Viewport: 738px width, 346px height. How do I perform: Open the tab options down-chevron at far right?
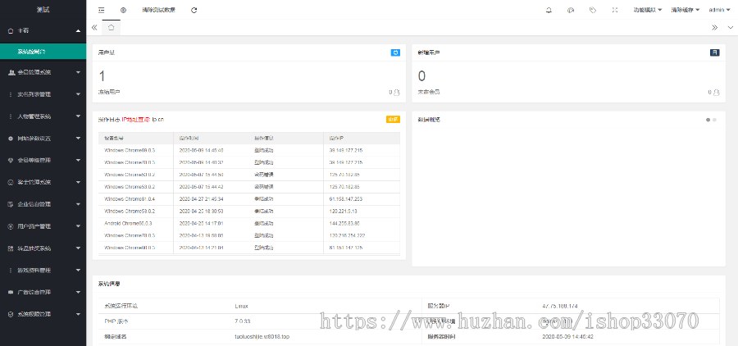pos(730,27)
